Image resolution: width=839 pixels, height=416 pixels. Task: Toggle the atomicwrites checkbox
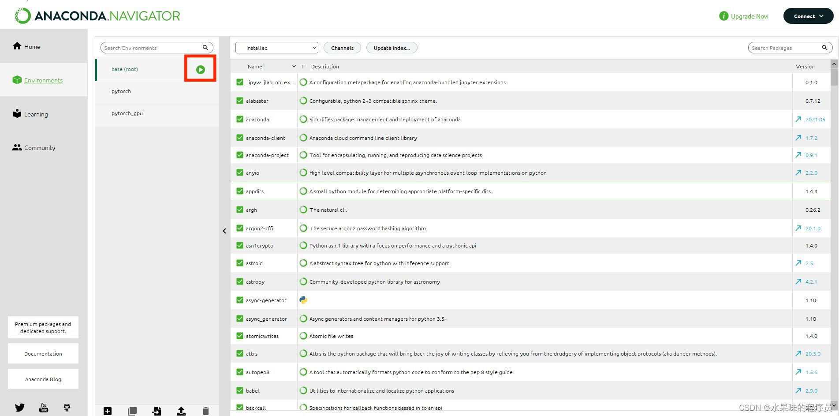click(x=240, y=336)
